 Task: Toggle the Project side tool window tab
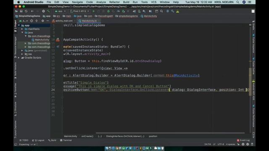(16, 26)
